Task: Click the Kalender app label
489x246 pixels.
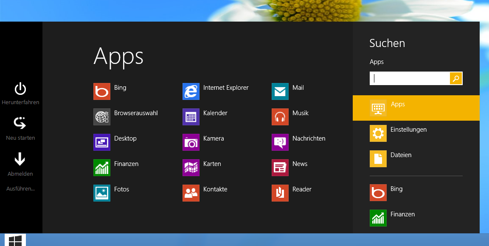Action: tap(215, 113)
